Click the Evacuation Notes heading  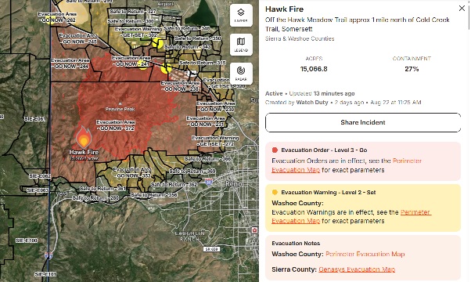(296, 243)
